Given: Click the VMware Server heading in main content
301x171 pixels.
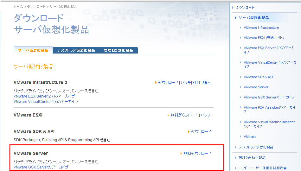Looking at the screenshot, I should [x=31, y=153].
